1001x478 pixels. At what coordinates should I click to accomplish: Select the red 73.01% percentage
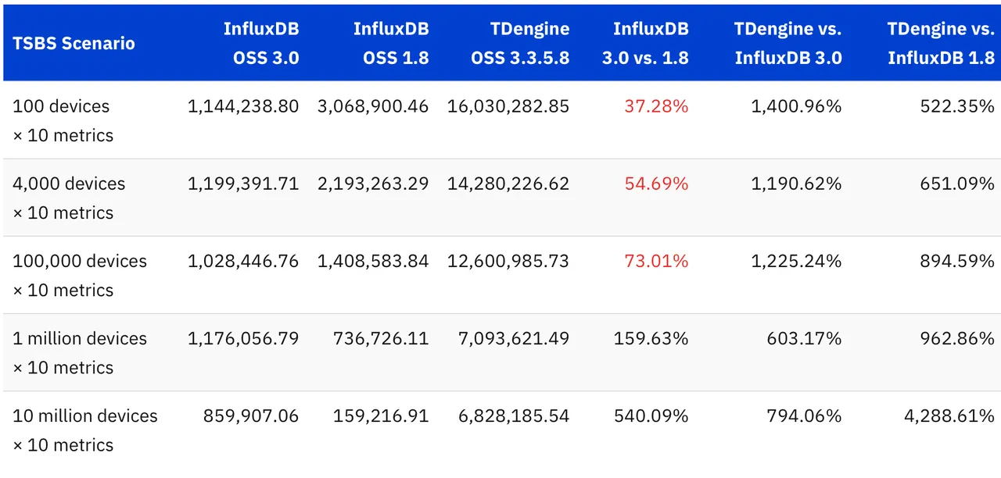(656, 261)
